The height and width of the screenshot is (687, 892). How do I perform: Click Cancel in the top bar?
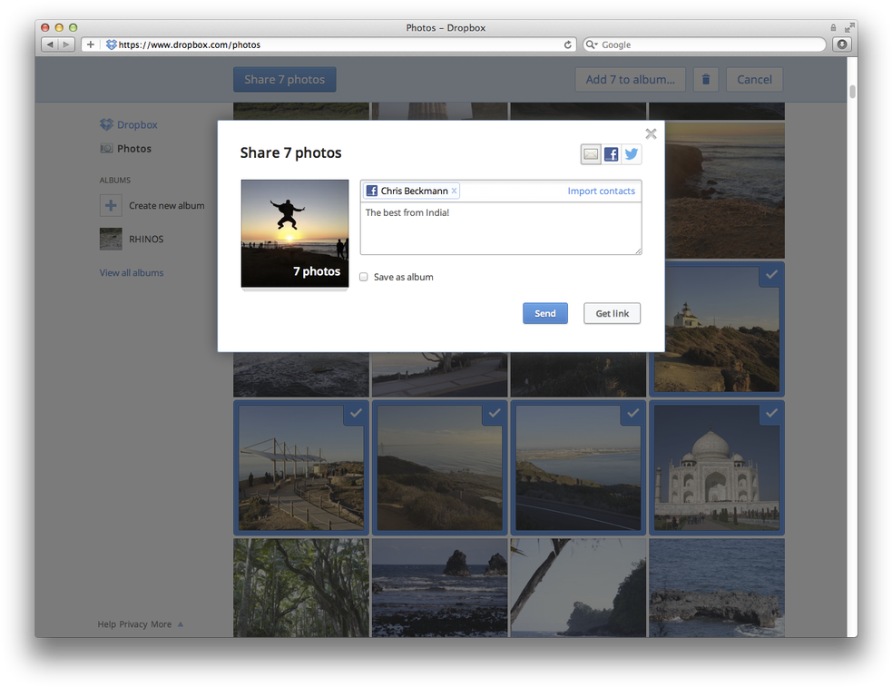point(754,80)
